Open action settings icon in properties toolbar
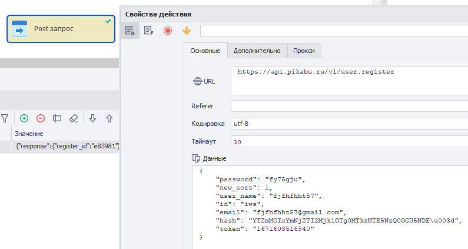Image resolution: width=468 pixels, height=249 pixels. coord(130,31)
